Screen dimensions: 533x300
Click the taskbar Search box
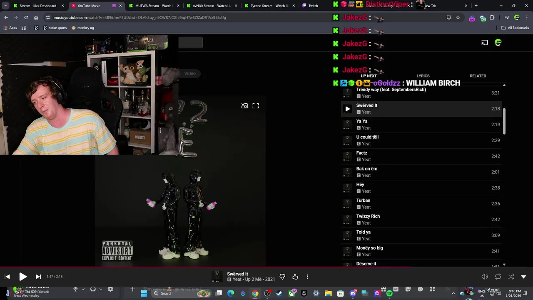pos(181,293)
